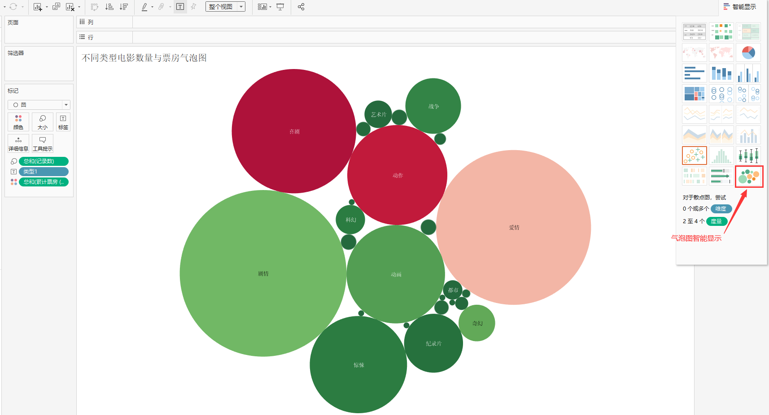Select the 剧情 bubble
769x415 pixels.
click(263, 273)
